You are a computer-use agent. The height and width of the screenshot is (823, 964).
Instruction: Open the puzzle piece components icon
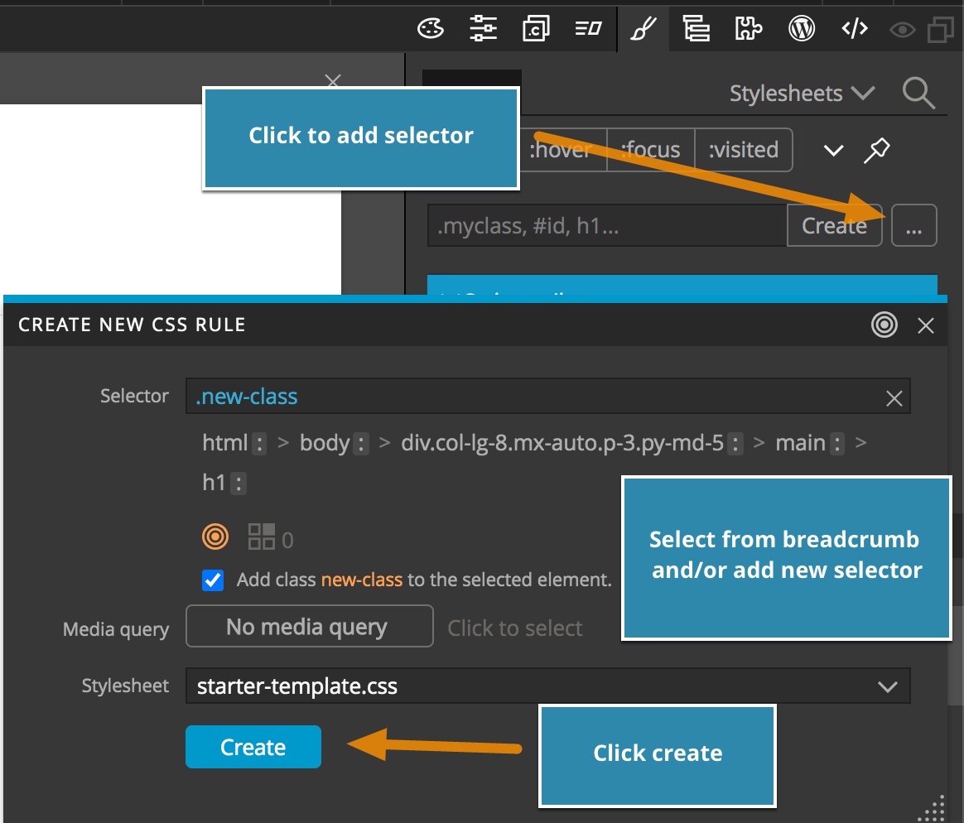tap(748, 28)
